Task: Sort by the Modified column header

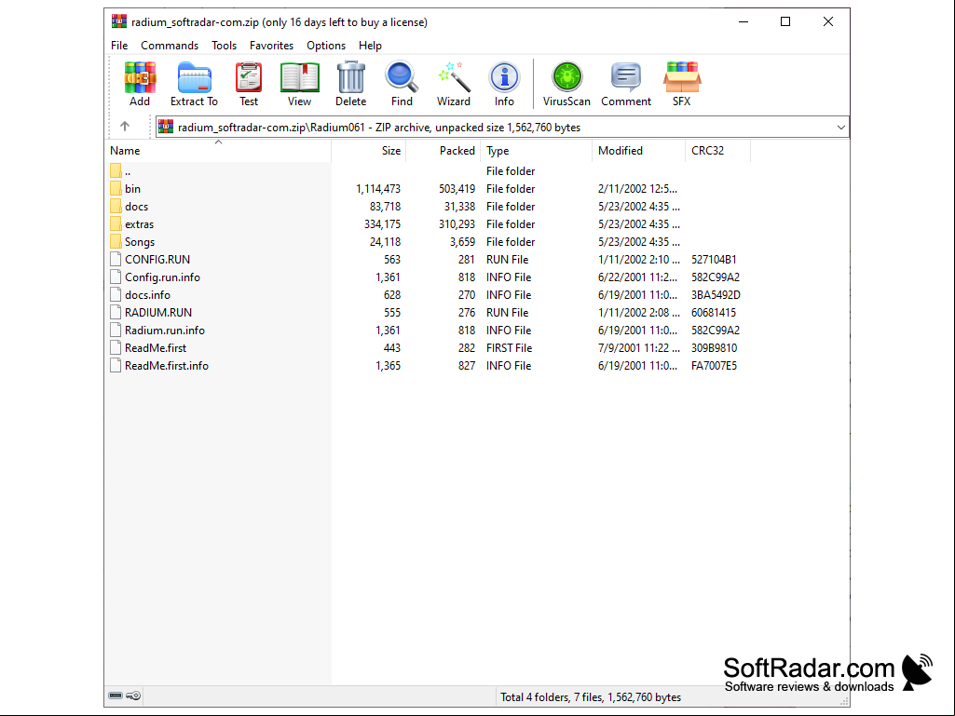Action: click(638, 151)
